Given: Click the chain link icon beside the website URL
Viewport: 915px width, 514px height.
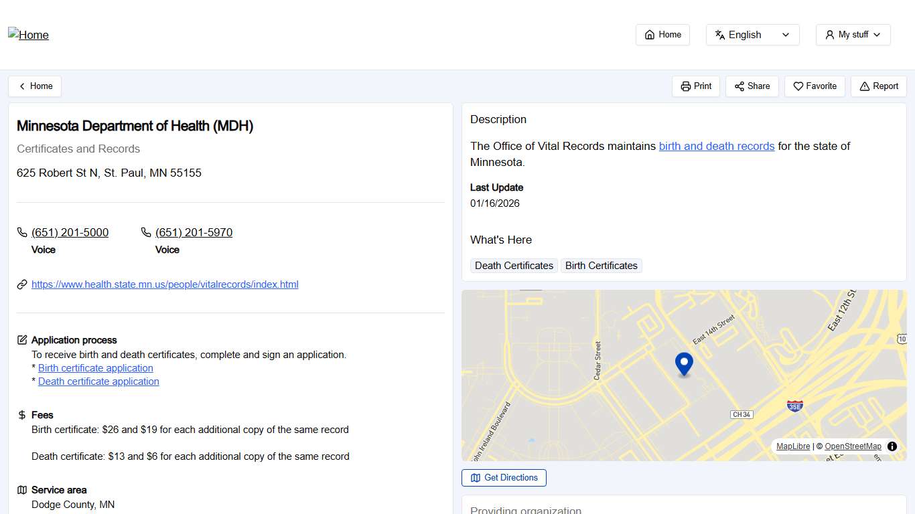Looking at the screenshot, I should (21, 284).
